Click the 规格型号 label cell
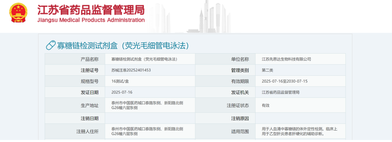The height and width of the screenshot is (142, 392). [75, 81]
